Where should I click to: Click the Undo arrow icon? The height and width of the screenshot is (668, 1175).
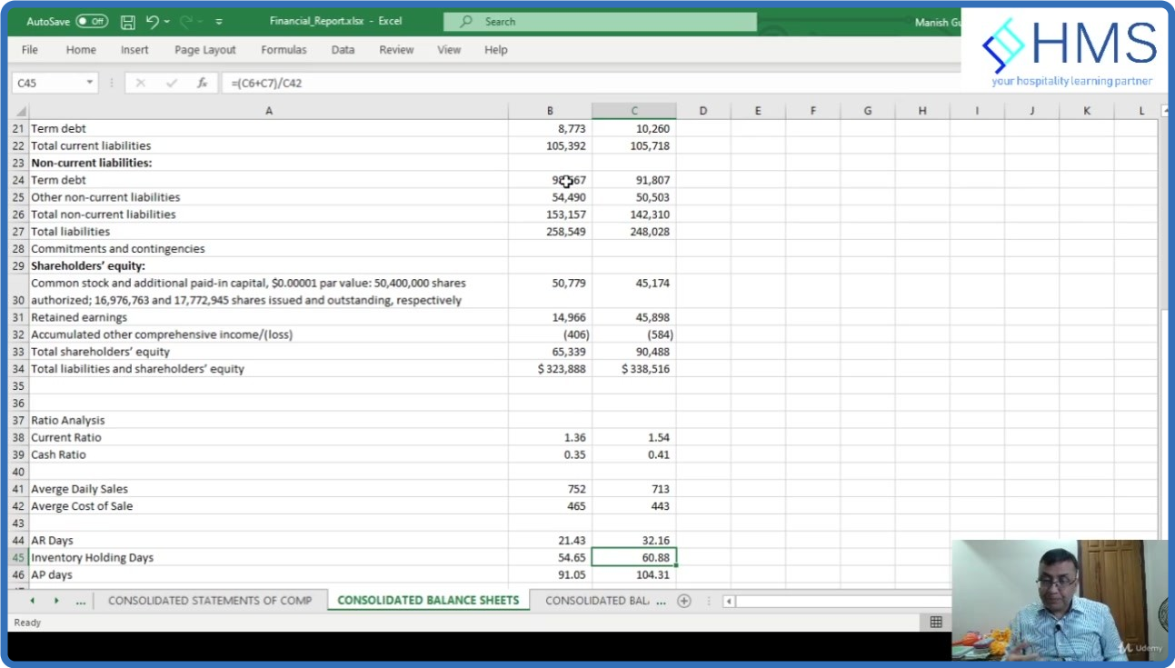(x=153, y=21)
